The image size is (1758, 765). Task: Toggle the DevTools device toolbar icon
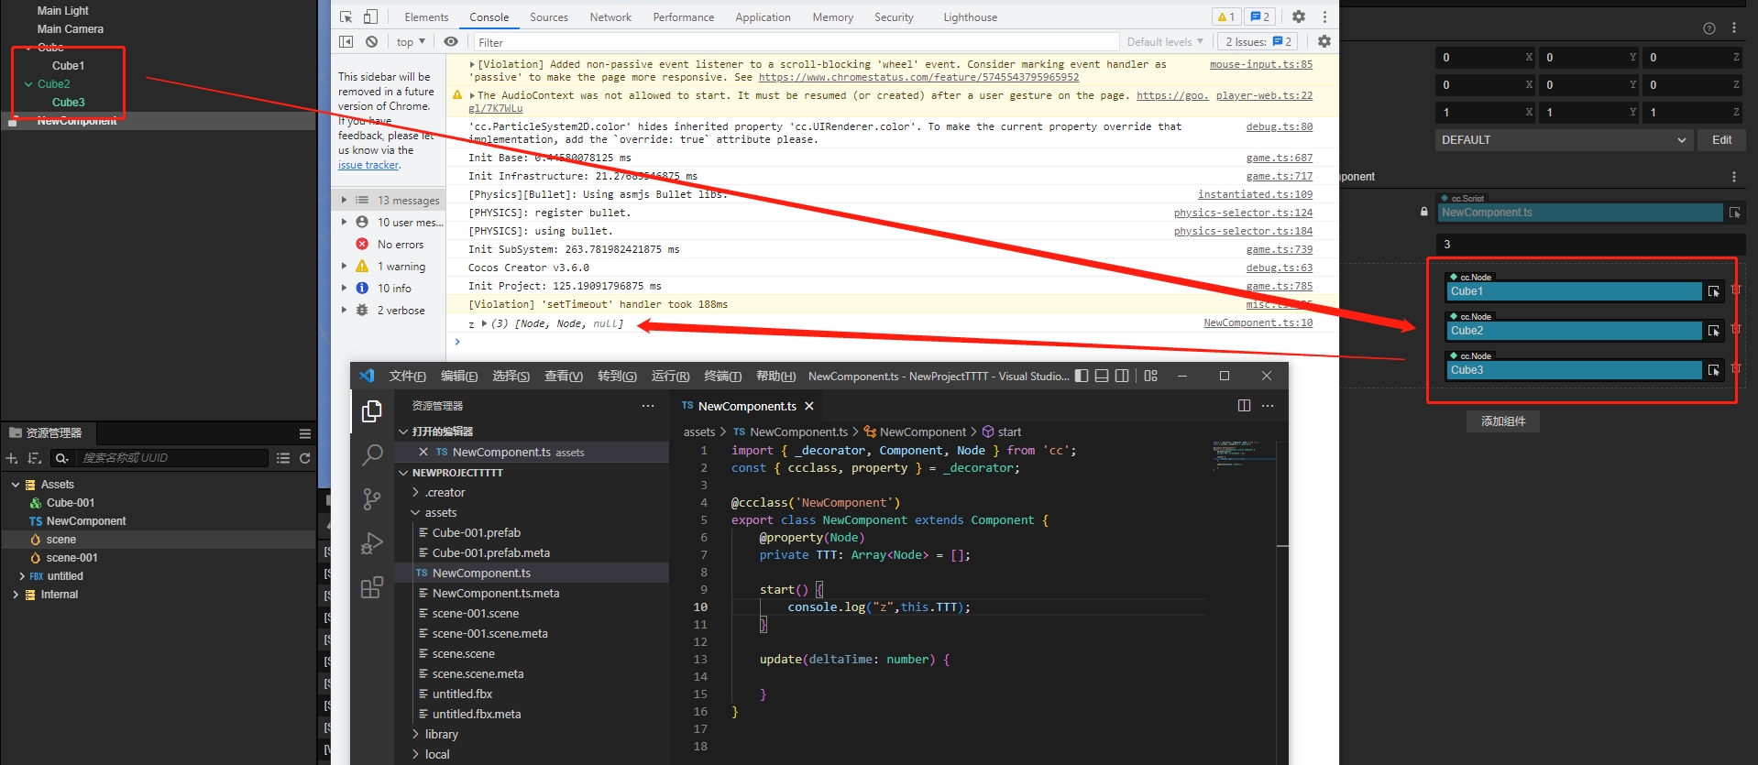[x=370, y=16]
